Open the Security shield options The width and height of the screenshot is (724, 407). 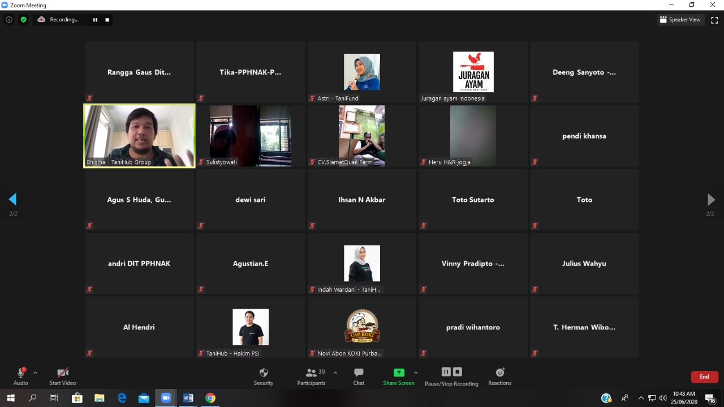coord(263,376)
